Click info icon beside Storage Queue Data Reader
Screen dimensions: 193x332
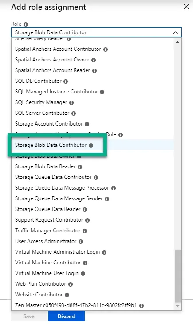pyautogui.click(x=85, y=210)
